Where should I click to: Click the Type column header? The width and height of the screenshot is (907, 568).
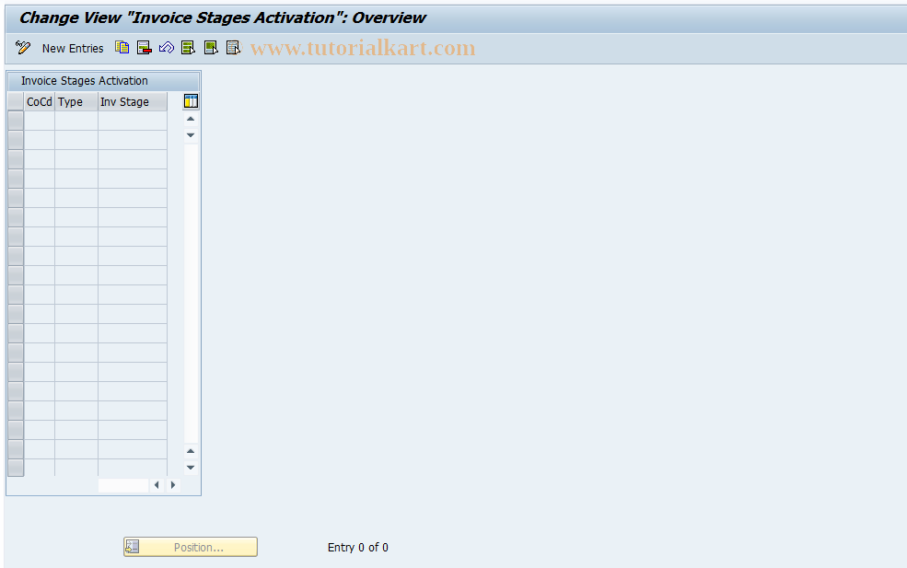pyautogui.click(x=76, y=102)
